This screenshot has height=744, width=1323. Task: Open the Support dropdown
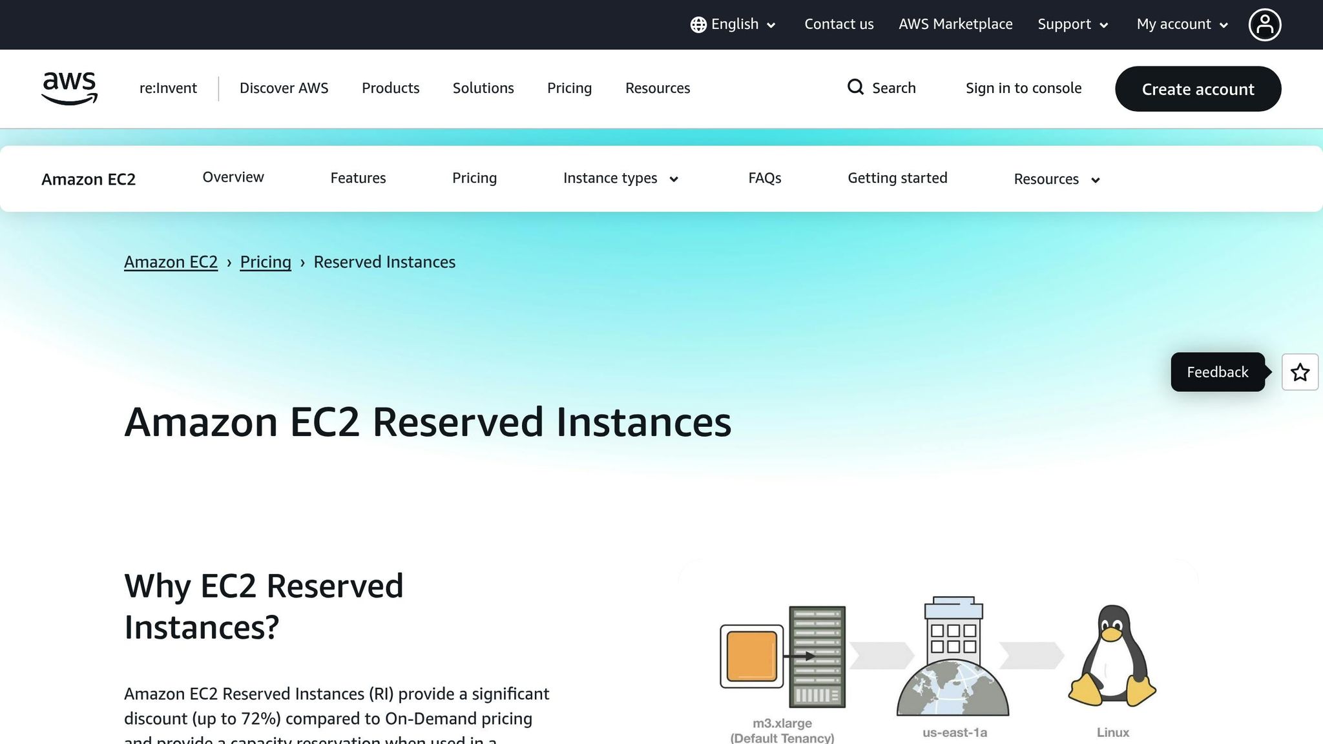[1072, 25]
